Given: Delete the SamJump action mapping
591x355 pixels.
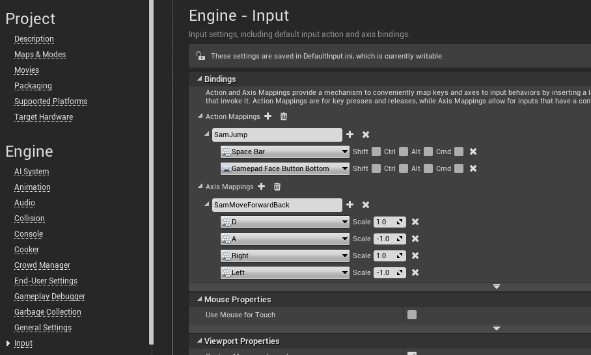Looking at the screenshot, I should click(x=366, y=135).
